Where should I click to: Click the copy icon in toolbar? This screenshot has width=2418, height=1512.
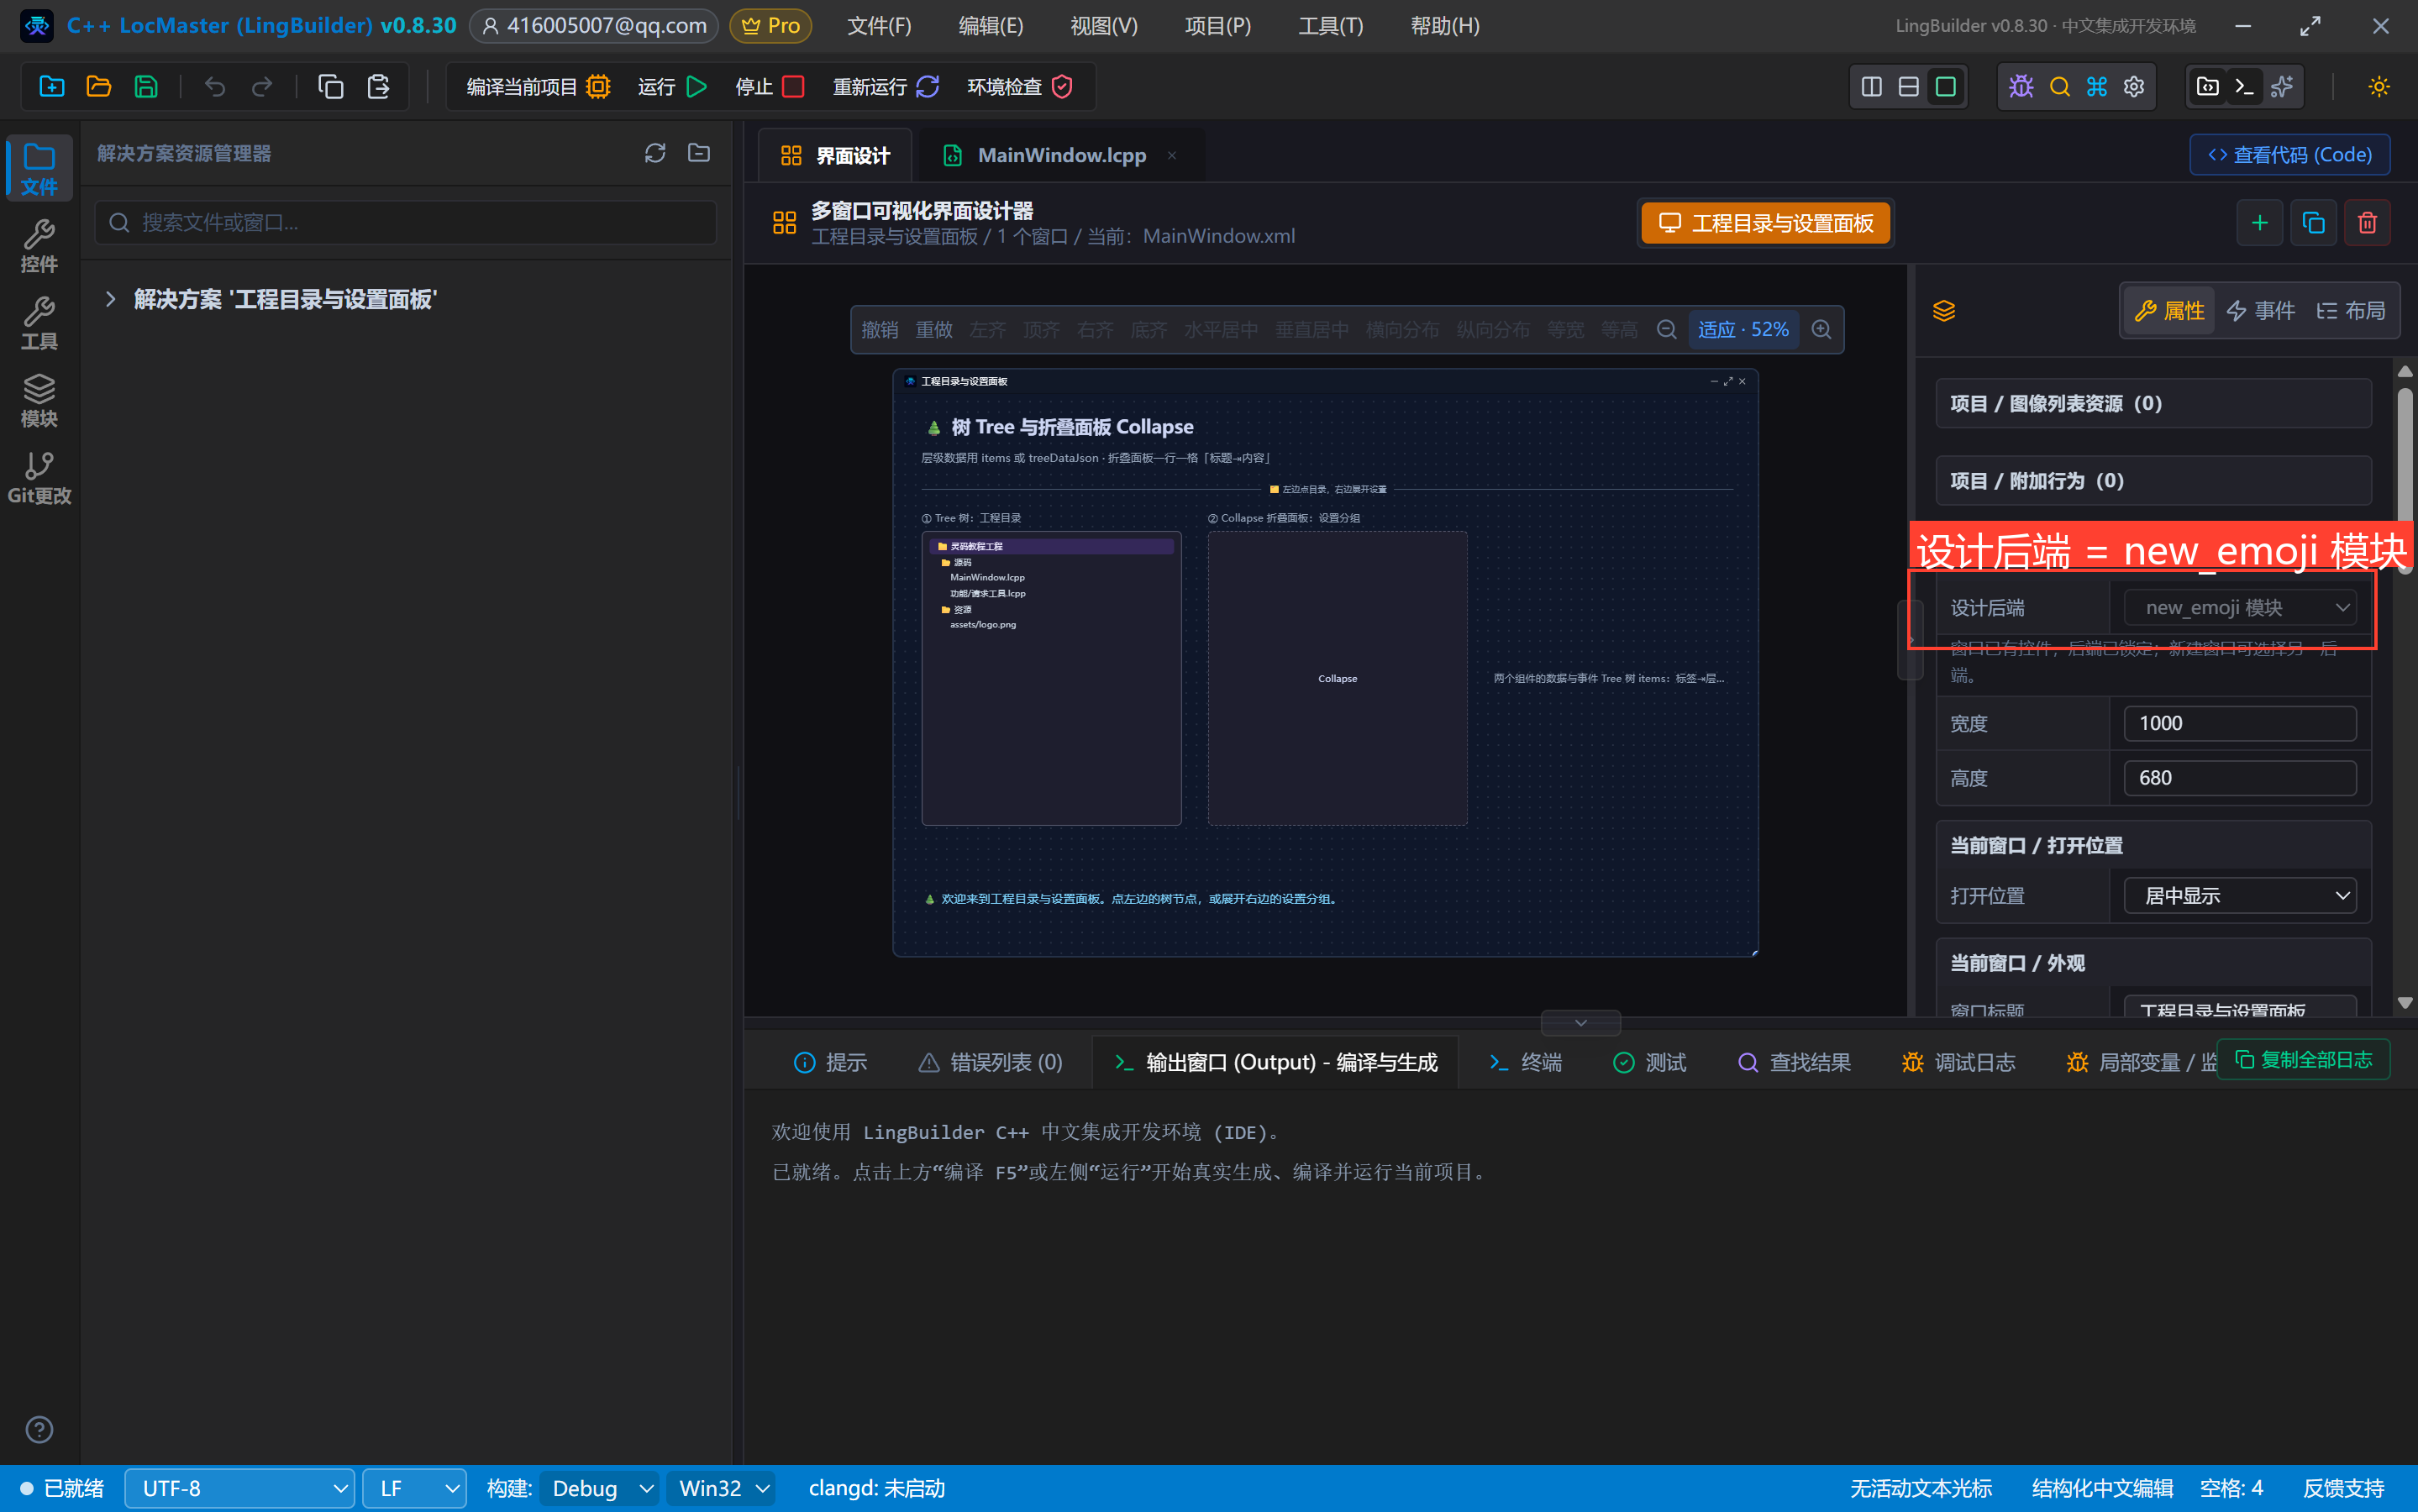331,87
